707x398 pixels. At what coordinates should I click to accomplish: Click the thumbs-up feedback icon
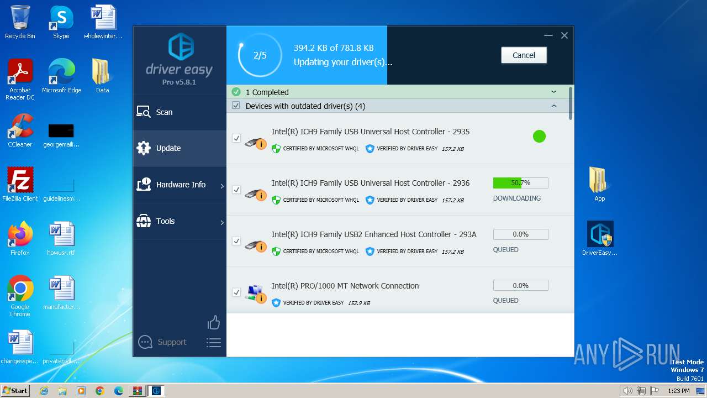(x=214, y=322)
